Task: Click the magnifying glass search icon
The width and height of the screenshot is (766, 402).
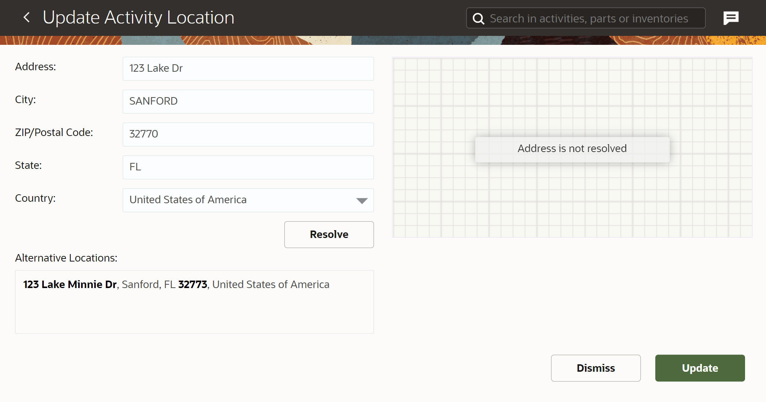Action: [x=478, y=18]
